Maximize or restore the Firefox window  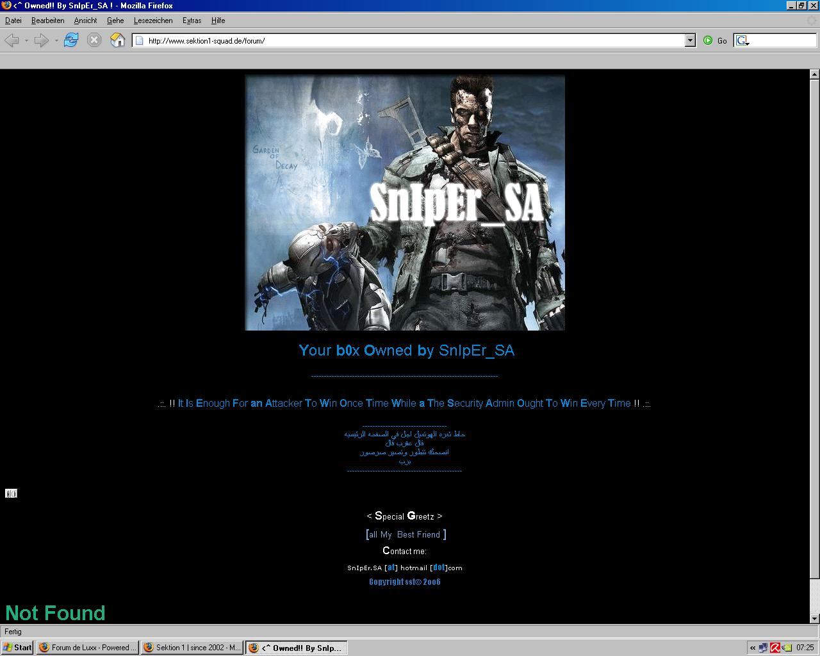(x=801, y=5)
